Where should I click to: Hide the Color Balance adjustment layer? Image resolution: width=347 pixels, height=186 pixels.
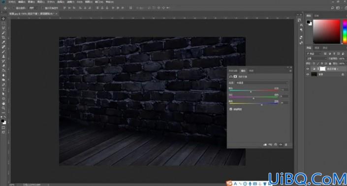[x=308, y=69]
